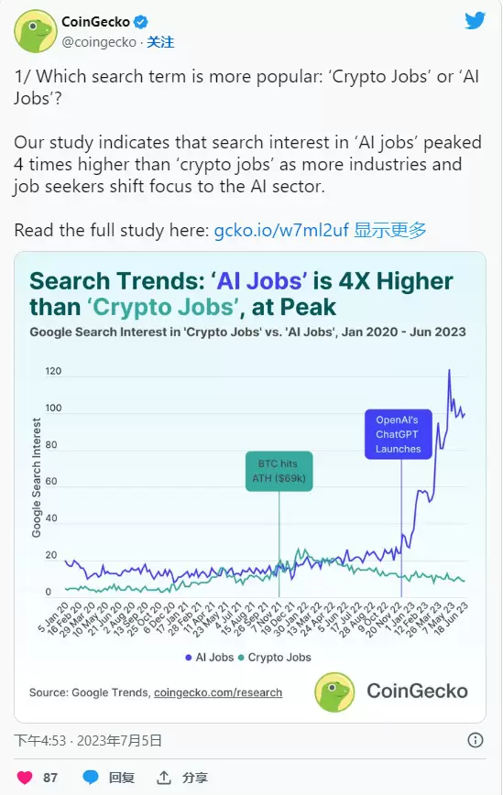The image size is (503, 795).
Task: Click the BTC hits ATH marker
Action: coord(279,471)
